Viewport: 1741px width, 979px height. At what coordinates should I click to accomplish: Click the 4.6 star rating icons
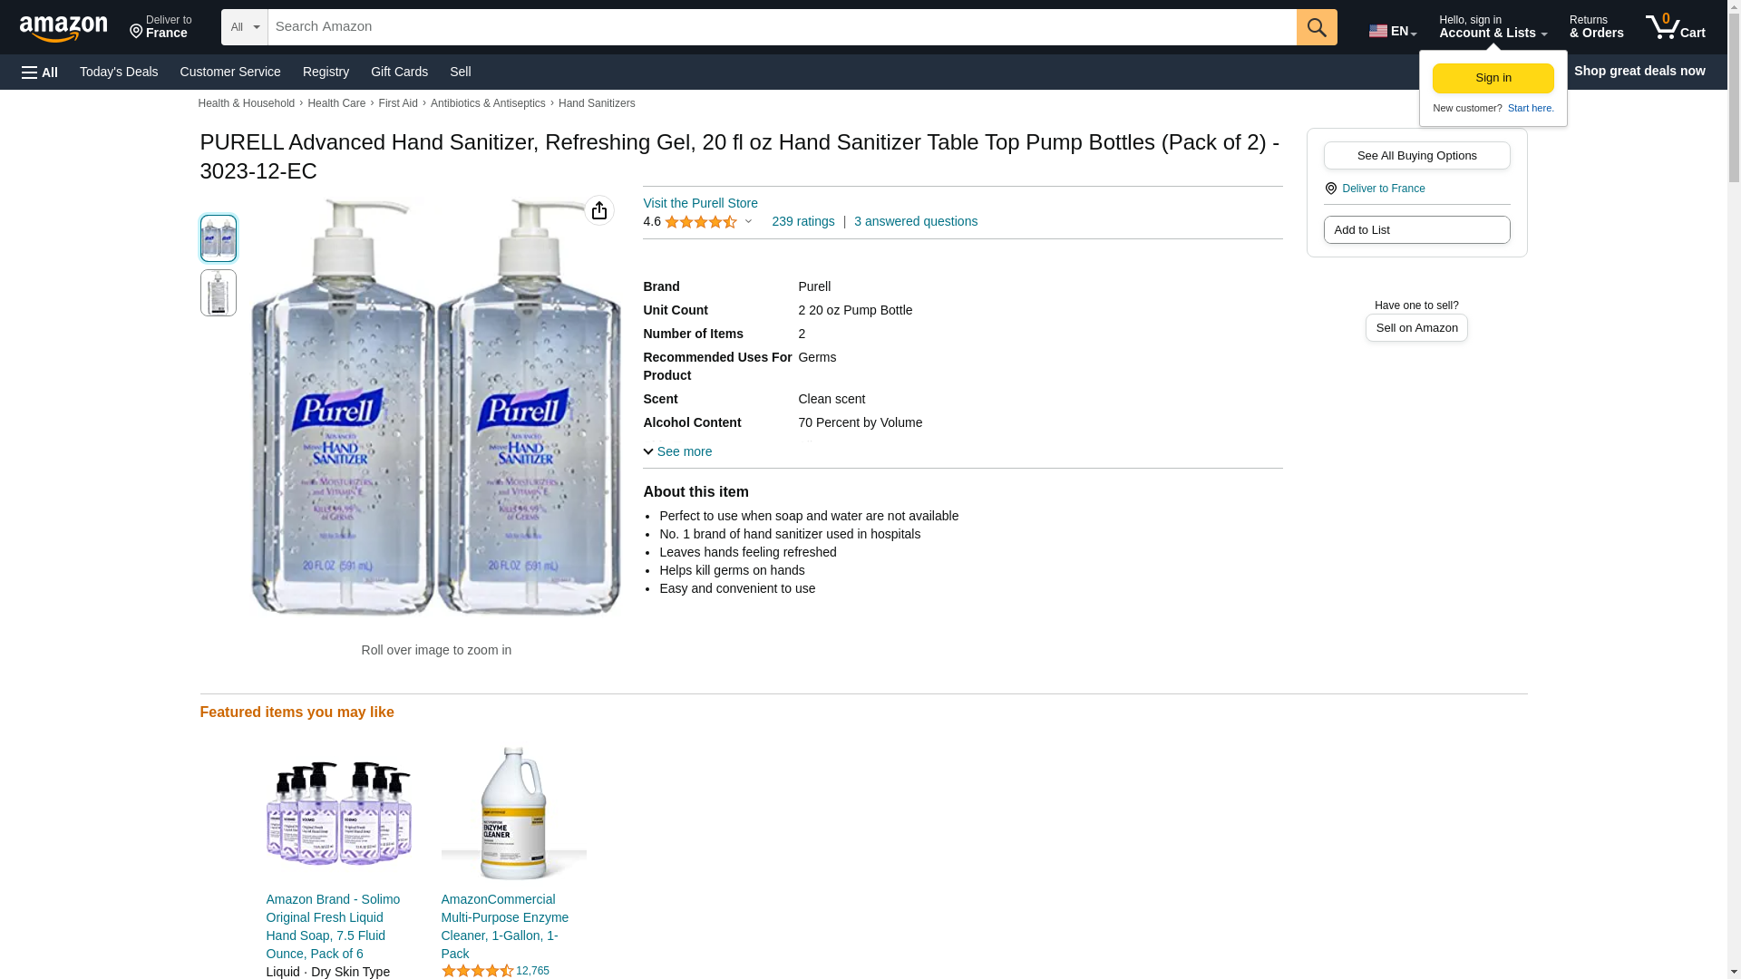(700, 222)
